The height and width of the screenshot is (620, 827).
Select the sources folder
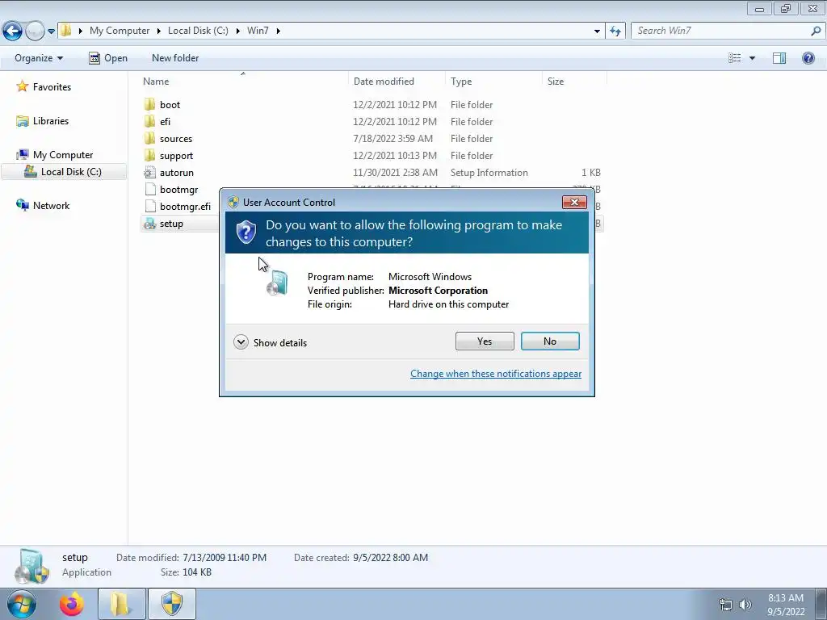click(x=175, y=139)
